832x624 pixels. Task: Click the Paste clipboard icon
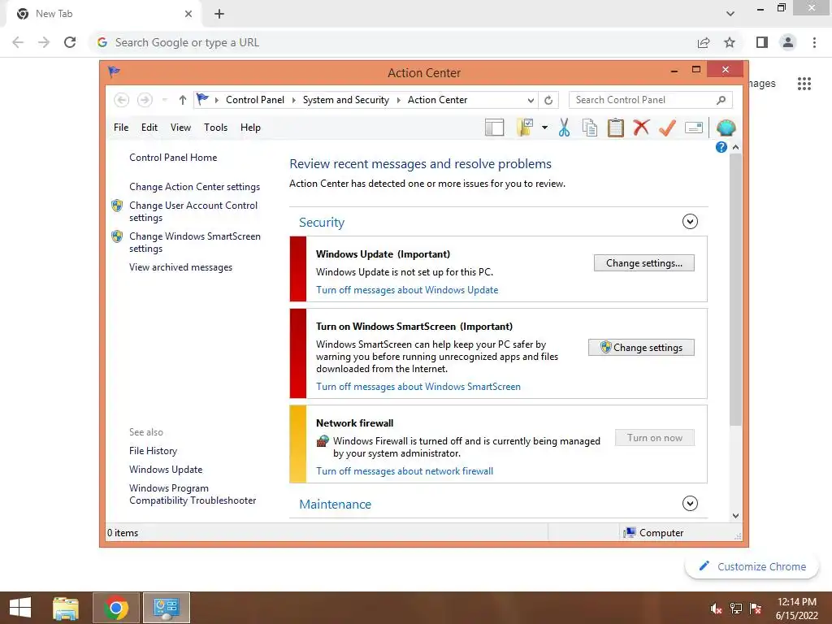click(616, 128)
